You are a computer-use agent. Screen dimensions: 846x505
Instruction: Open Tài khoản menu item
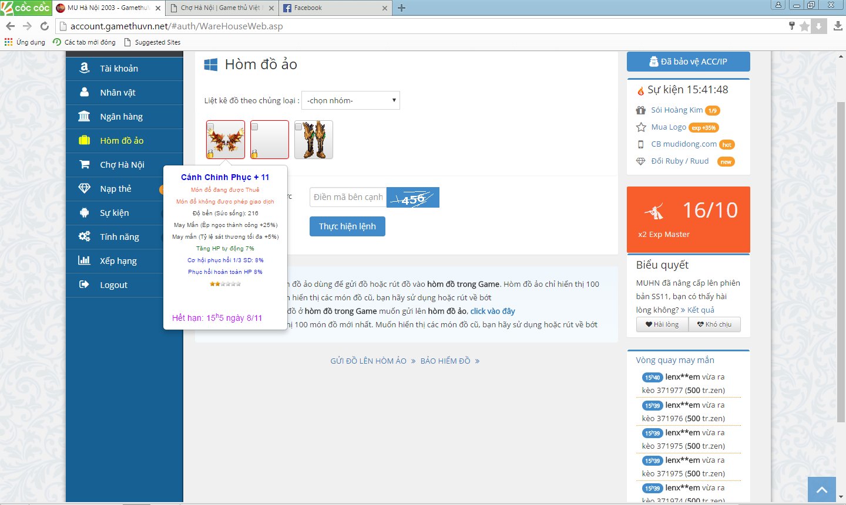point(119,69)
